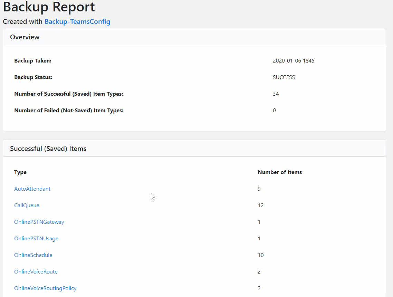This screenshot has height=297, width=393.
Task: Click the successful item types count 34
Action: (276, 94)
